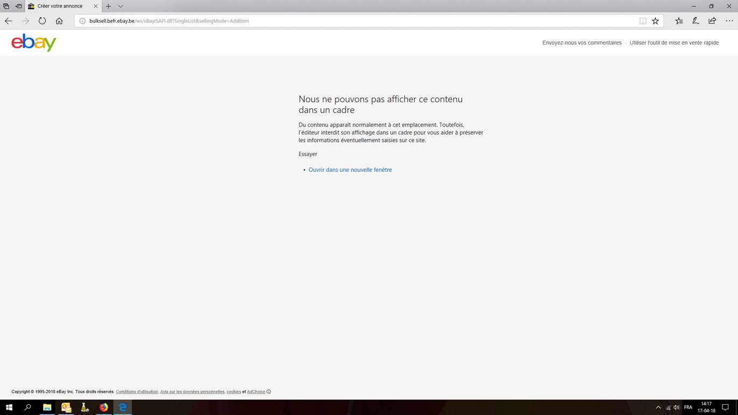Open a new tab

(108, 6)
